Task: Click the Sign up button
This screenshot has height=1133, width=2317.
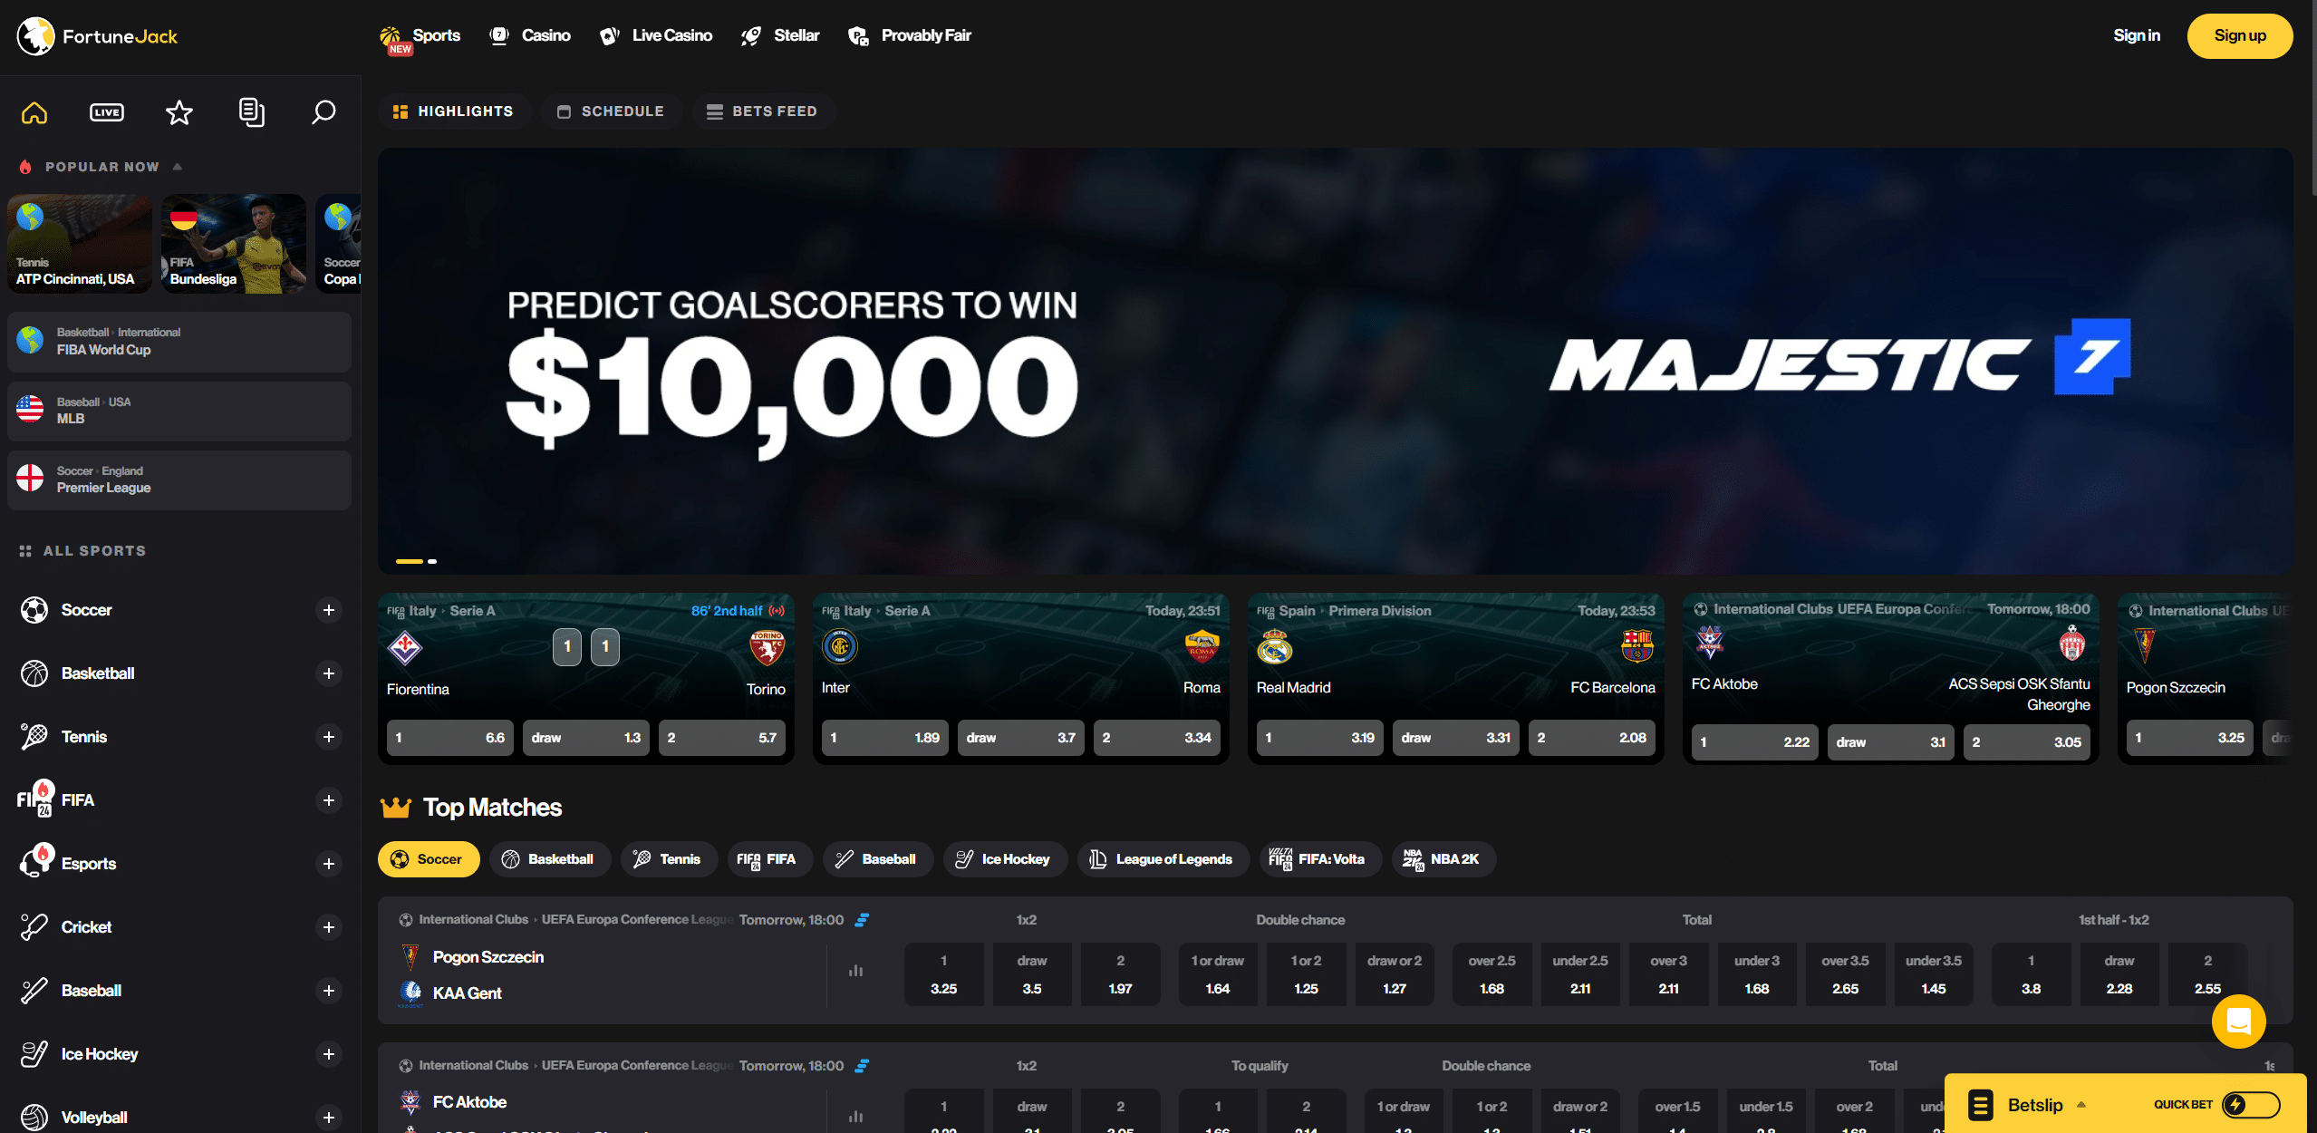Action: pos(2240,36)
